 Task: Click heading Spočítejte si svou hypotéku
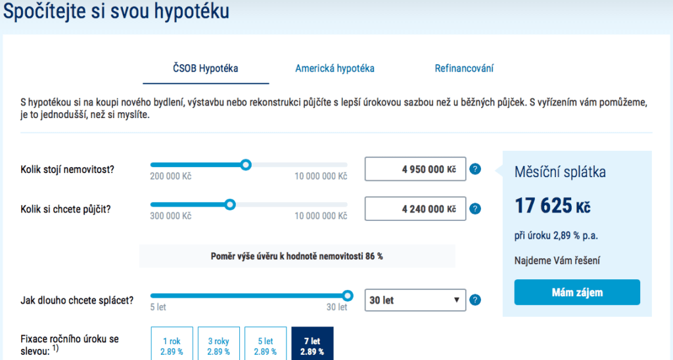(x=116, y=11)
